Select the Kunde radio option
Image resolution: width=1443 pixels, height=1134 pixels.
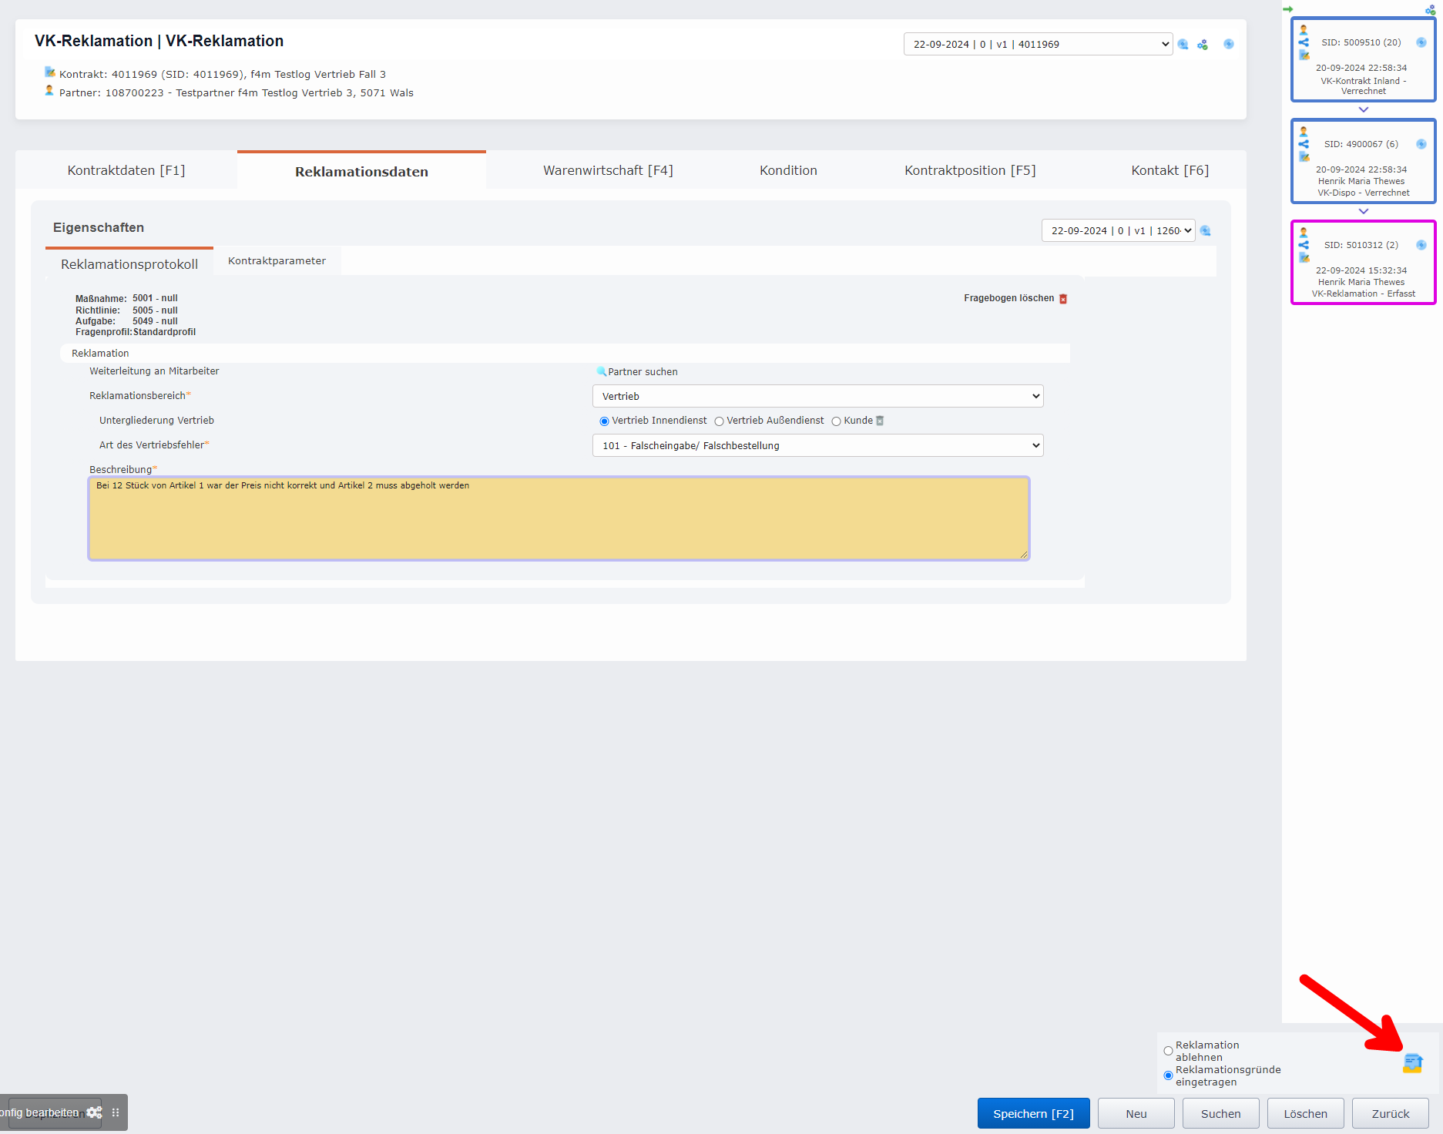pyautogui.click(x=836, y=421)
